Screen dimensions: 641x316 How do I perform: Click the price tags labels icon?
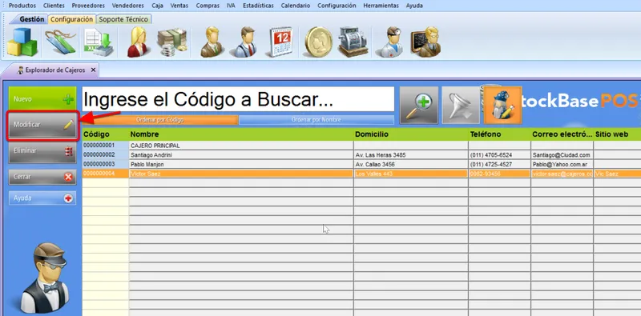point(61,42)
